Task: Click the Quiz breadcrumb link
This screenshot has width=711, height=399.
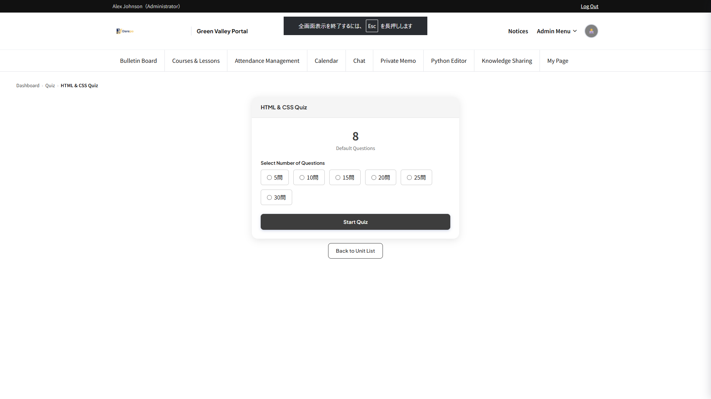Action: coord(50,85)
